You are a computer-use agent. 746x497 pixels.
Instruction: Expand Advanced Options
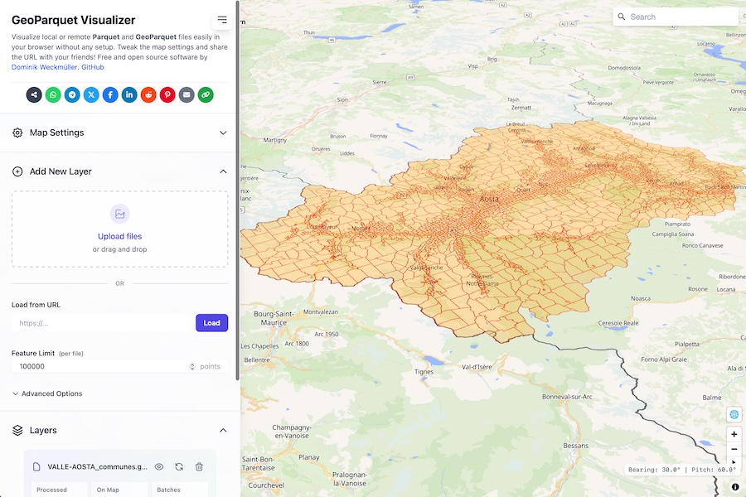(47, 393)
